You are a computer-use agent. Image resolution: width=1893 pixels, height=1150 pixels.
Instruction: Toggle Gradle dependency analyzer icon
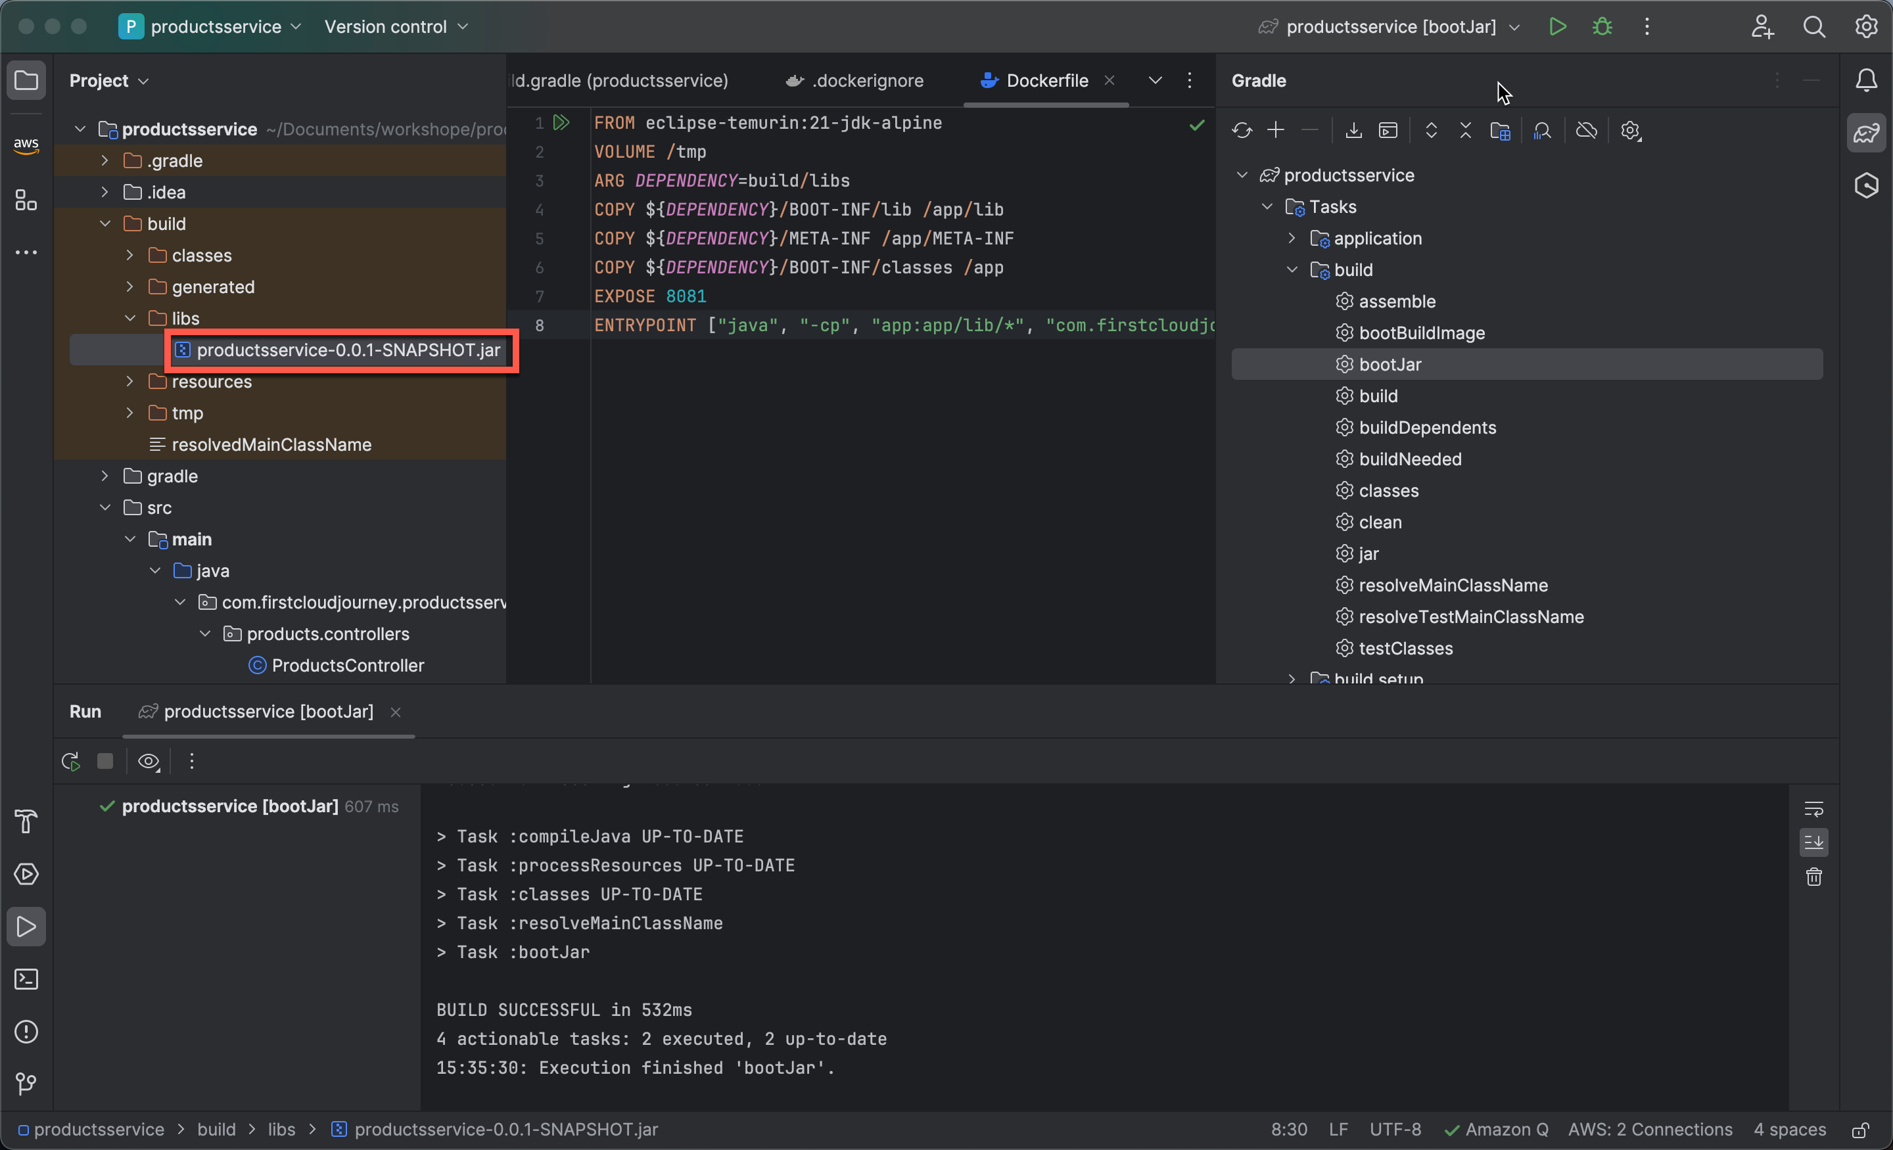[1542, 131]
